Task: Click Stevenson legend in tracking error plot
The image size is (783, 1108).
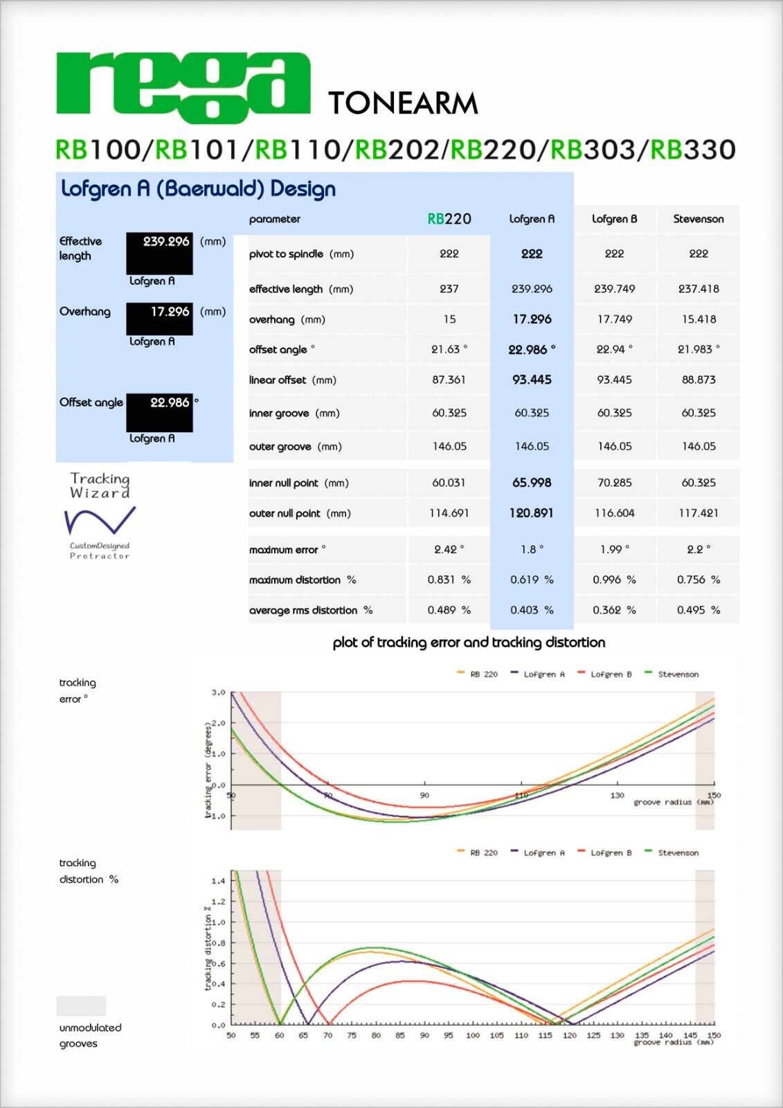Action: (x=672, y=674)
